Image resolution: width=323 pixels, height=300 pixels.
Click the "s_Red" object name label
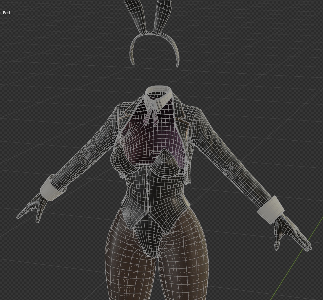[x=5, y=13]
